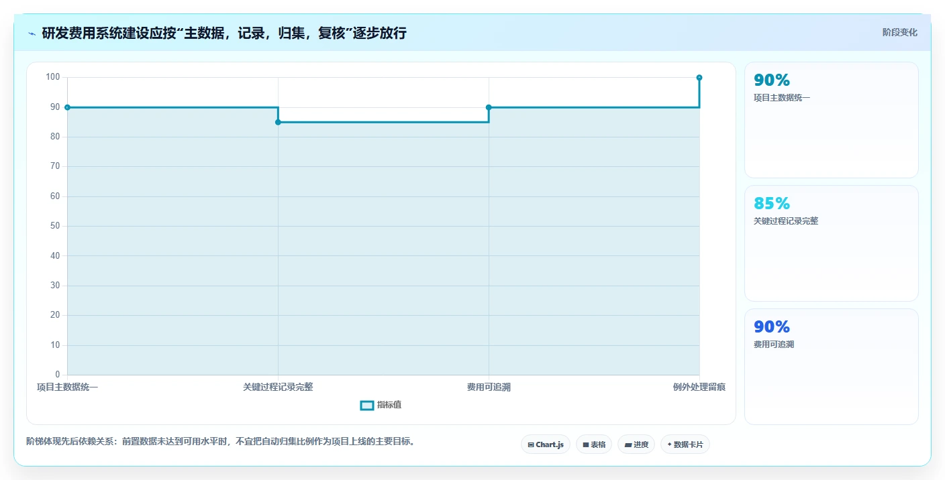
Task: Select the Chart.js tag chip
Action: coord(546,444)
